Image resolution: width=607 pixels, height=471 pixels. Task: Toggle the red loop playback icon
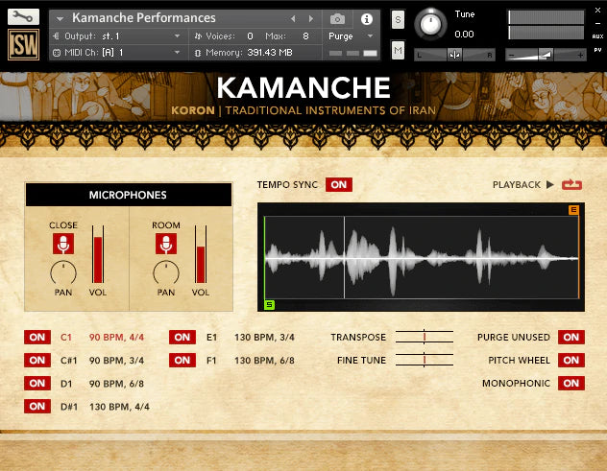pyautogui.click(x=571, y=184)
